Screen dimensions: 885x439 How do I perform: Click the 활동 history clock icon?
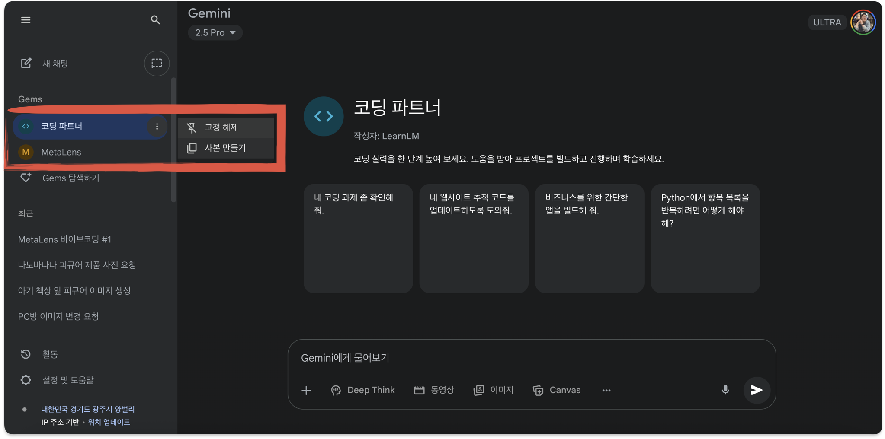pos(26,354)
